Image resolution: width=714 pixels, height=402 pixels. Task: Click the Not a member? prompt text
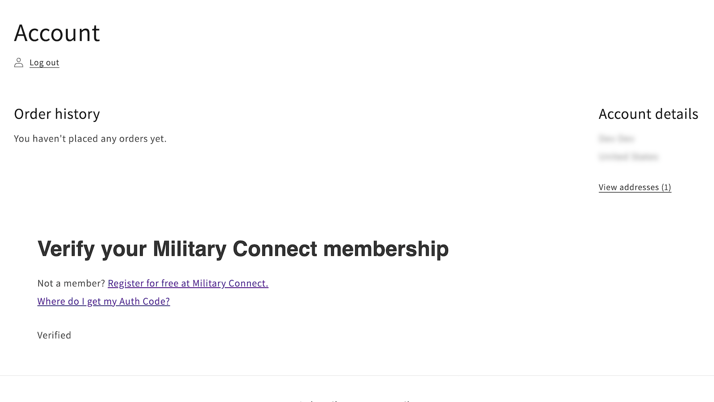point(71,283)
